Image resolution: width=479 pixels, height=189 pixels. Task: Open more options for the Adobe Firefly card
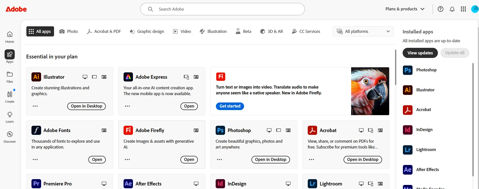coord(127,160)
